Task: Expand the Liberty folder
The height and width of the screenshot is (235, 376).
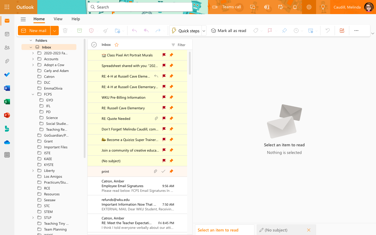Action: click(x=33, y=171)
